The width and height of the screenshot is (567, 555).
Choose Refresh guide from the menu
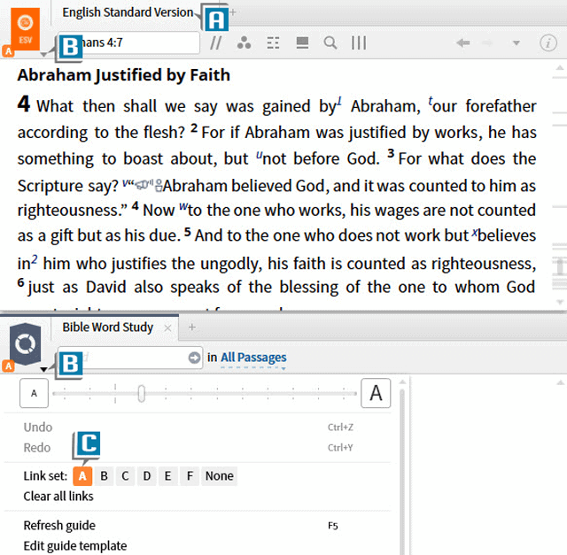click(x=60, y=525)
